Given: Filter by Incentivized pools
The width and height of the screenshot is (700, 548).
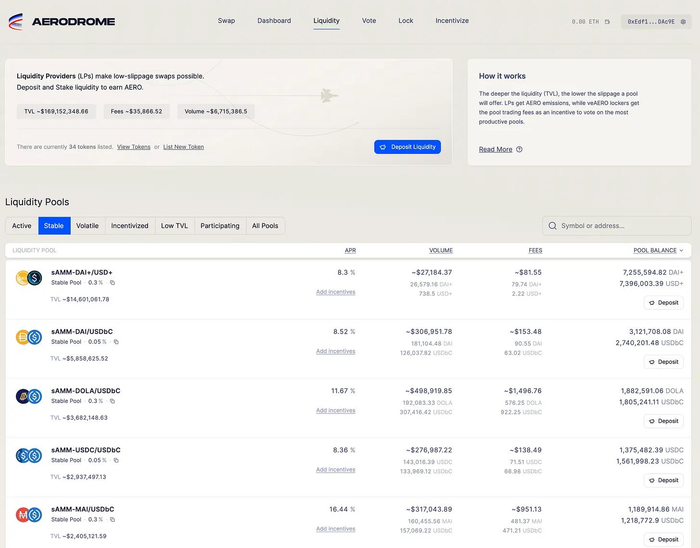Looking at the screenshot, I should click(130, 226).
